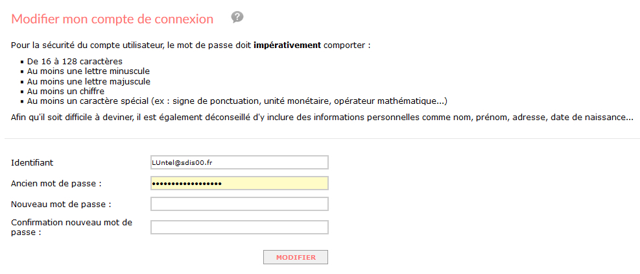
Task: Click the 'Nouveau mot de passe :' label
Action: (x=61, y=204)
